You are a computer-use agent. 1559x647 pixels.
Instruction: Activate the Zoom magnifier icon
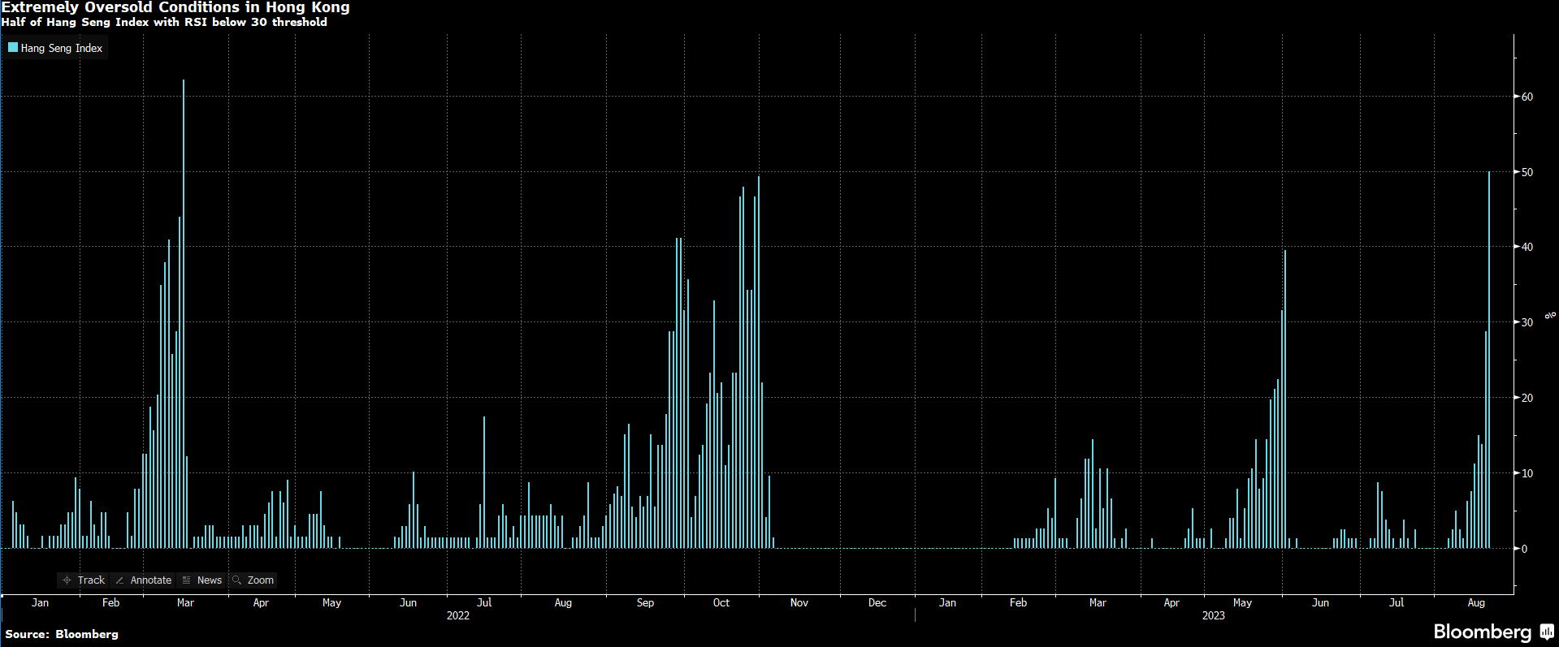point(237,580)
